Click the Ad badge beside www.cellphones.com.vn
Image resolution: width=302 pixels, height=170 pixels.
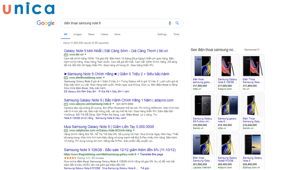[66, 131]
